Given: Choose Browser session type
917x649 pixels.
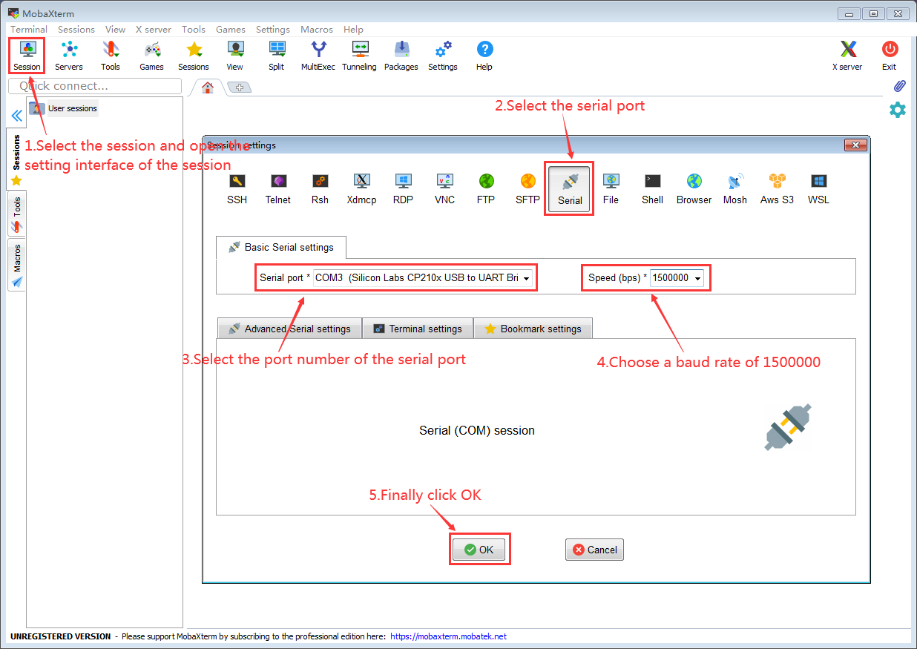Looking at the screenshot, I should click(694, 189).
